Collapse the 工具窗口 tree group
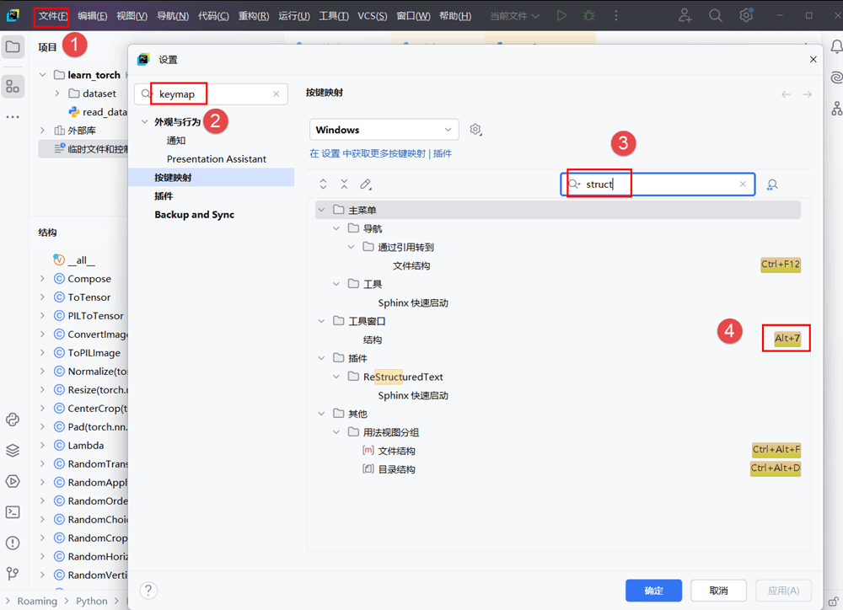Viewport: 843px width, 610px height. click(321, 321)
